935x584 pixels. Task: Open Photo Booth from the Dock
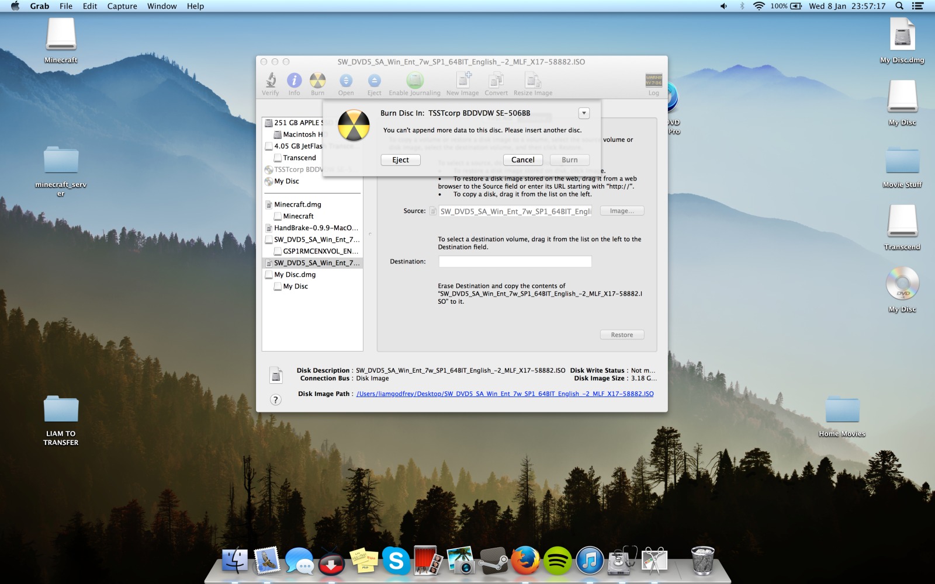tap(428, 561)
